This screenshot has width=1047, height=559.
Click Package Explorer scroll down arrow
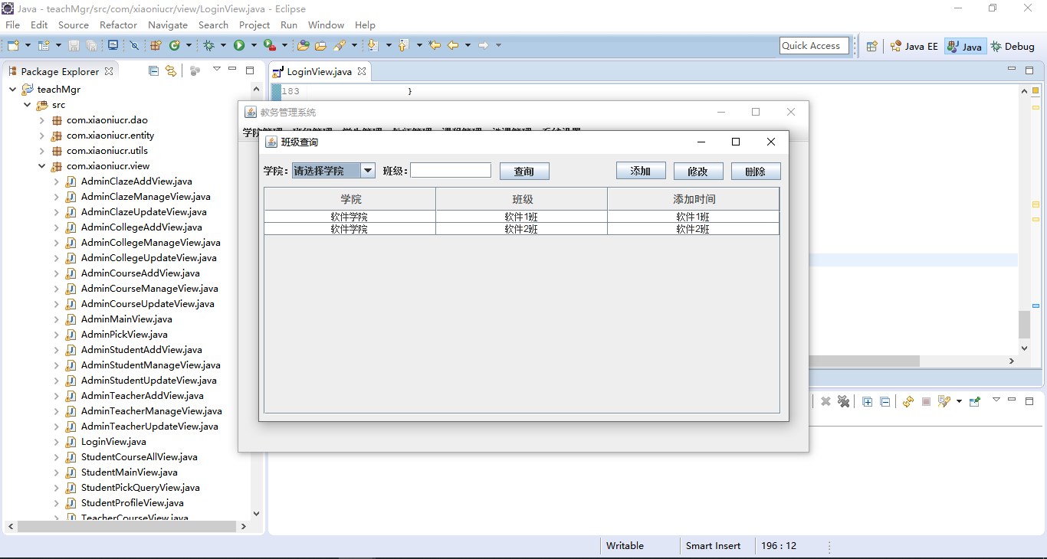(256, 514)
